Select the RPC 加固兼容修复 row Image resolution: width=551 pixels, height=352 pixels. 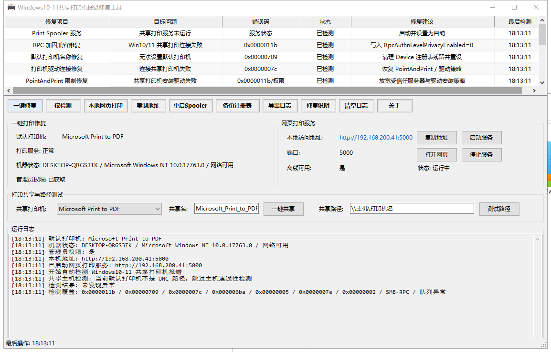point(271,45)
